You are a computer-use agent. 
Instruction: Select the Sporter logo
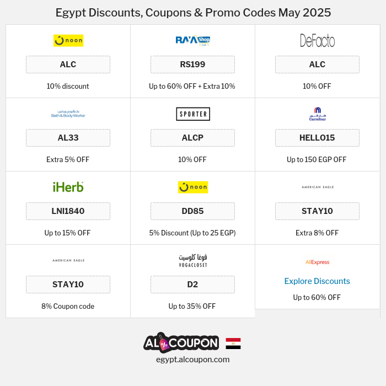coord(192,114)
